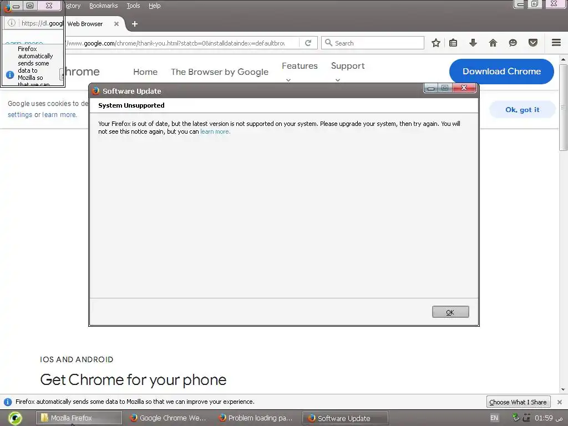Dismiss the Firefox data notification bar
The image size is (568, 426).
560,402
